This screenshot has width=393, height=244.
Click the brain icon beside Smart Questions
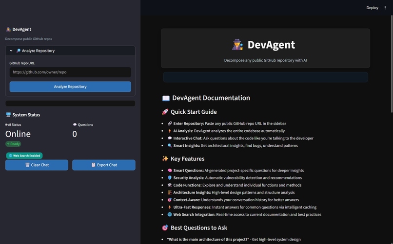click(170, 170)
